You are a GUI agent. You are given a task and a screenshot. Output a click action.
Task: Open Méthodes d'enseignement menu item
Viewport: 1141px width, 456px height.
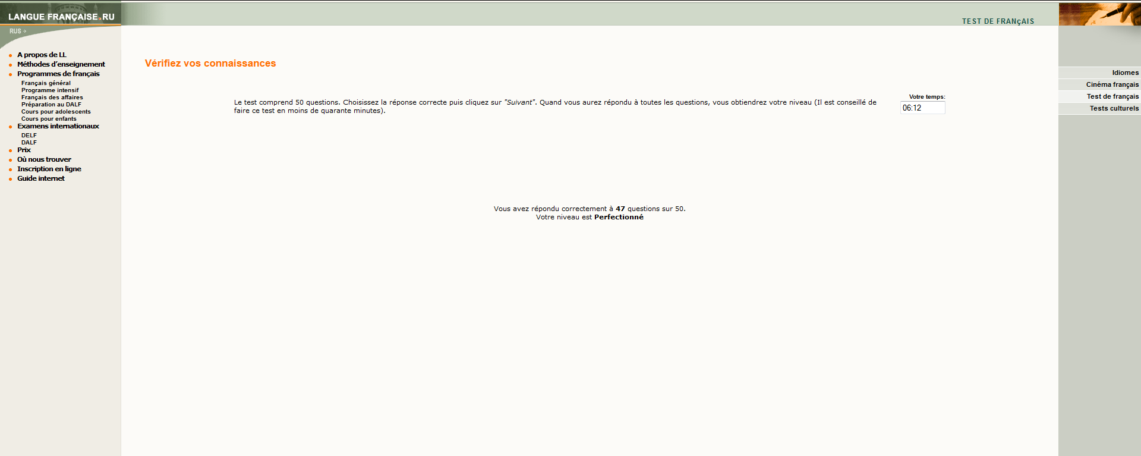[61, 64]
